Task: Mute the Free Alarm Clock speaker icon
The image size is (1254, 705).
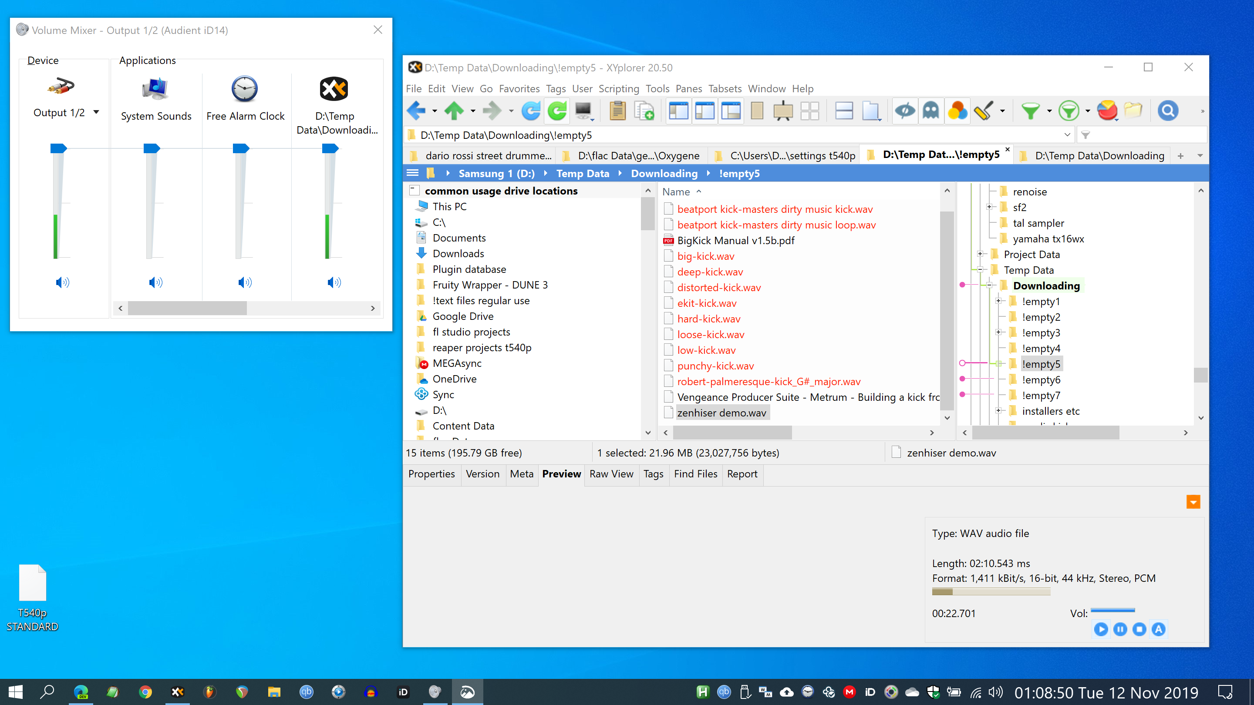Action: click(245, 282)
